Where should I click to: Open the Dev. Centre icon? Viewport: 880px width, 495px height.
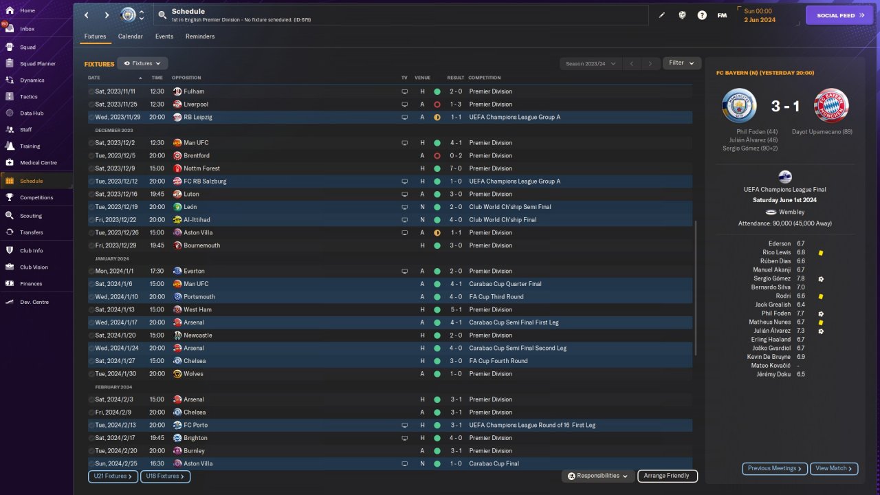(x=10, y=302)
